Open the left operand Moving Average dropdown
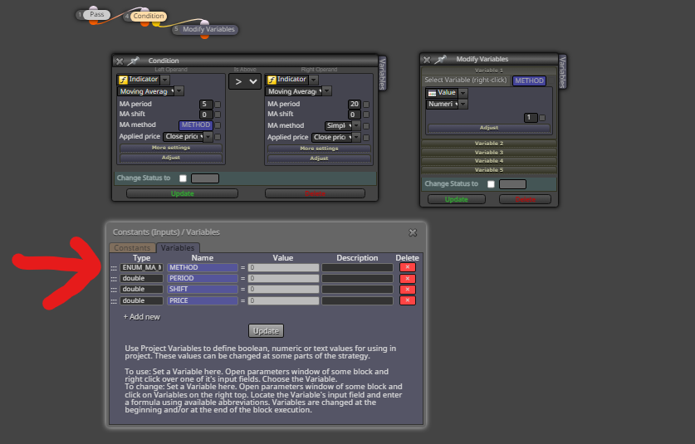The height and width of the screenshot is (444, 695). pyautogui.click(x=179, y=91)
